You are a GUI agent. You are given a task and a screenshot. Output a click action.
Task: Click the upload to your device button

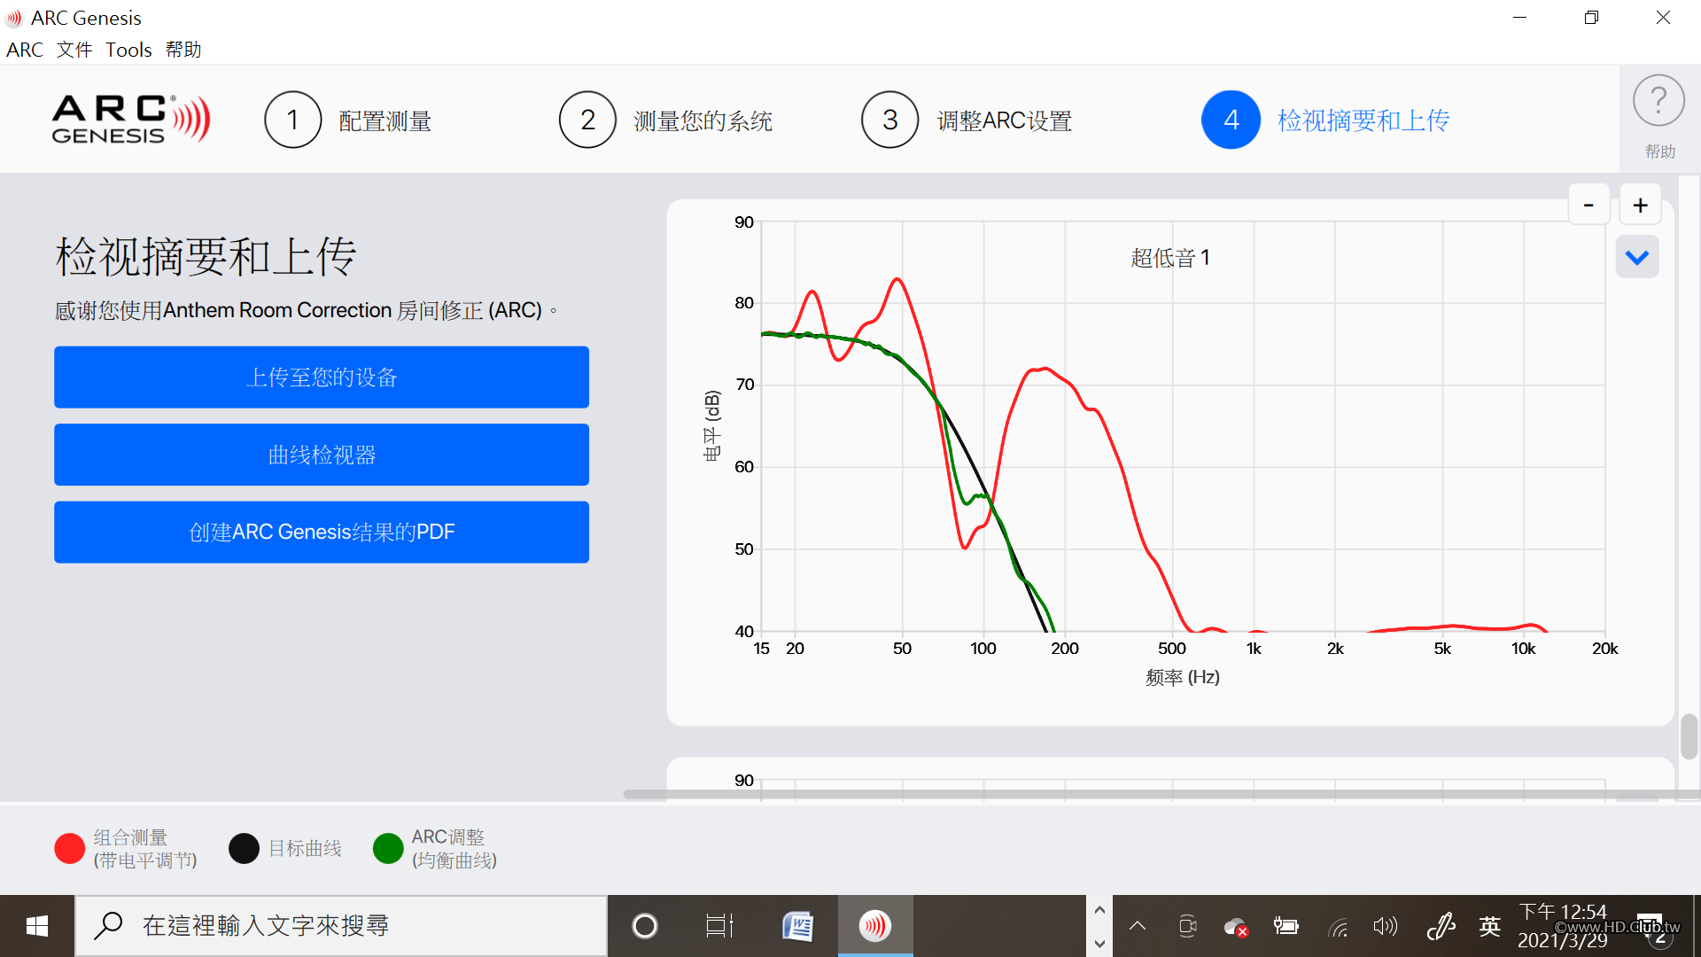coord(321,377)
